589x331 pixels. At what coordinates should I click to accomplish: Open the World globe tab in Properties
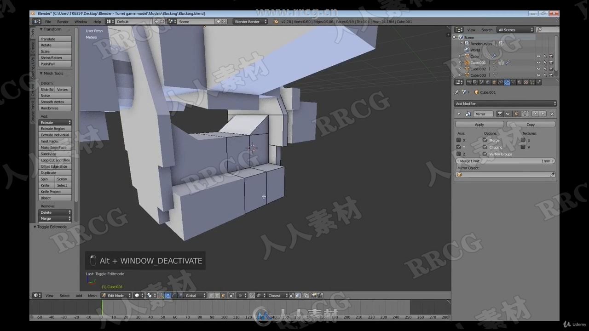[x=488, y=82]
